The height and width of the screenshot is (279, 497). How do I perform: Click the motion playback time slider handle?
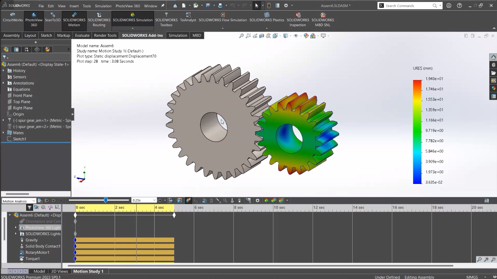click(x=106, y=200)
